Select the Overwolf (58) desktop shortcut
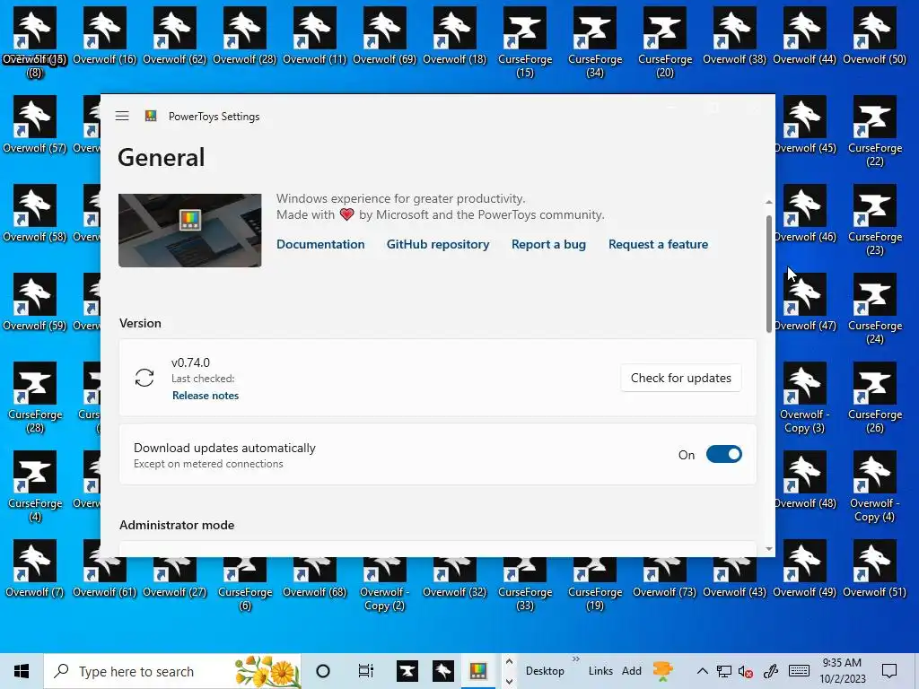 [x=35, y=214]
